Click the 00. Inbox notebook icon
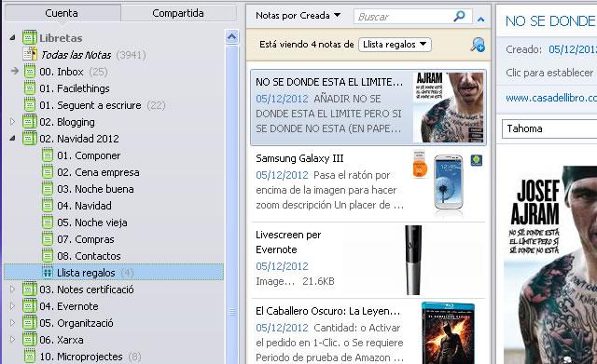This screenshot has width=597, height=364. click(30, 72)
